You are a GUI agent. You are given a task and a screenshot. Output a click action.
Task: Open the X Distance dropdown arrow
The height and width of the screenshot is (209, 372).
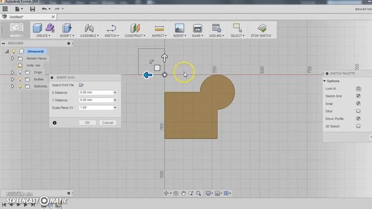pyautogui.click(x=115, y=93)
